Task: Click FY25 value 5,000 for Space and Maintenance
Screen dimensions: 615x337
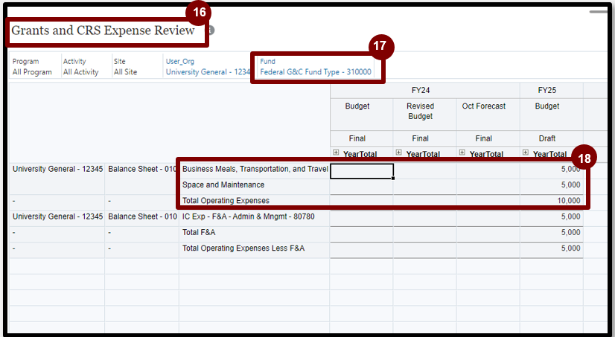Action: [x=552, y=185]
